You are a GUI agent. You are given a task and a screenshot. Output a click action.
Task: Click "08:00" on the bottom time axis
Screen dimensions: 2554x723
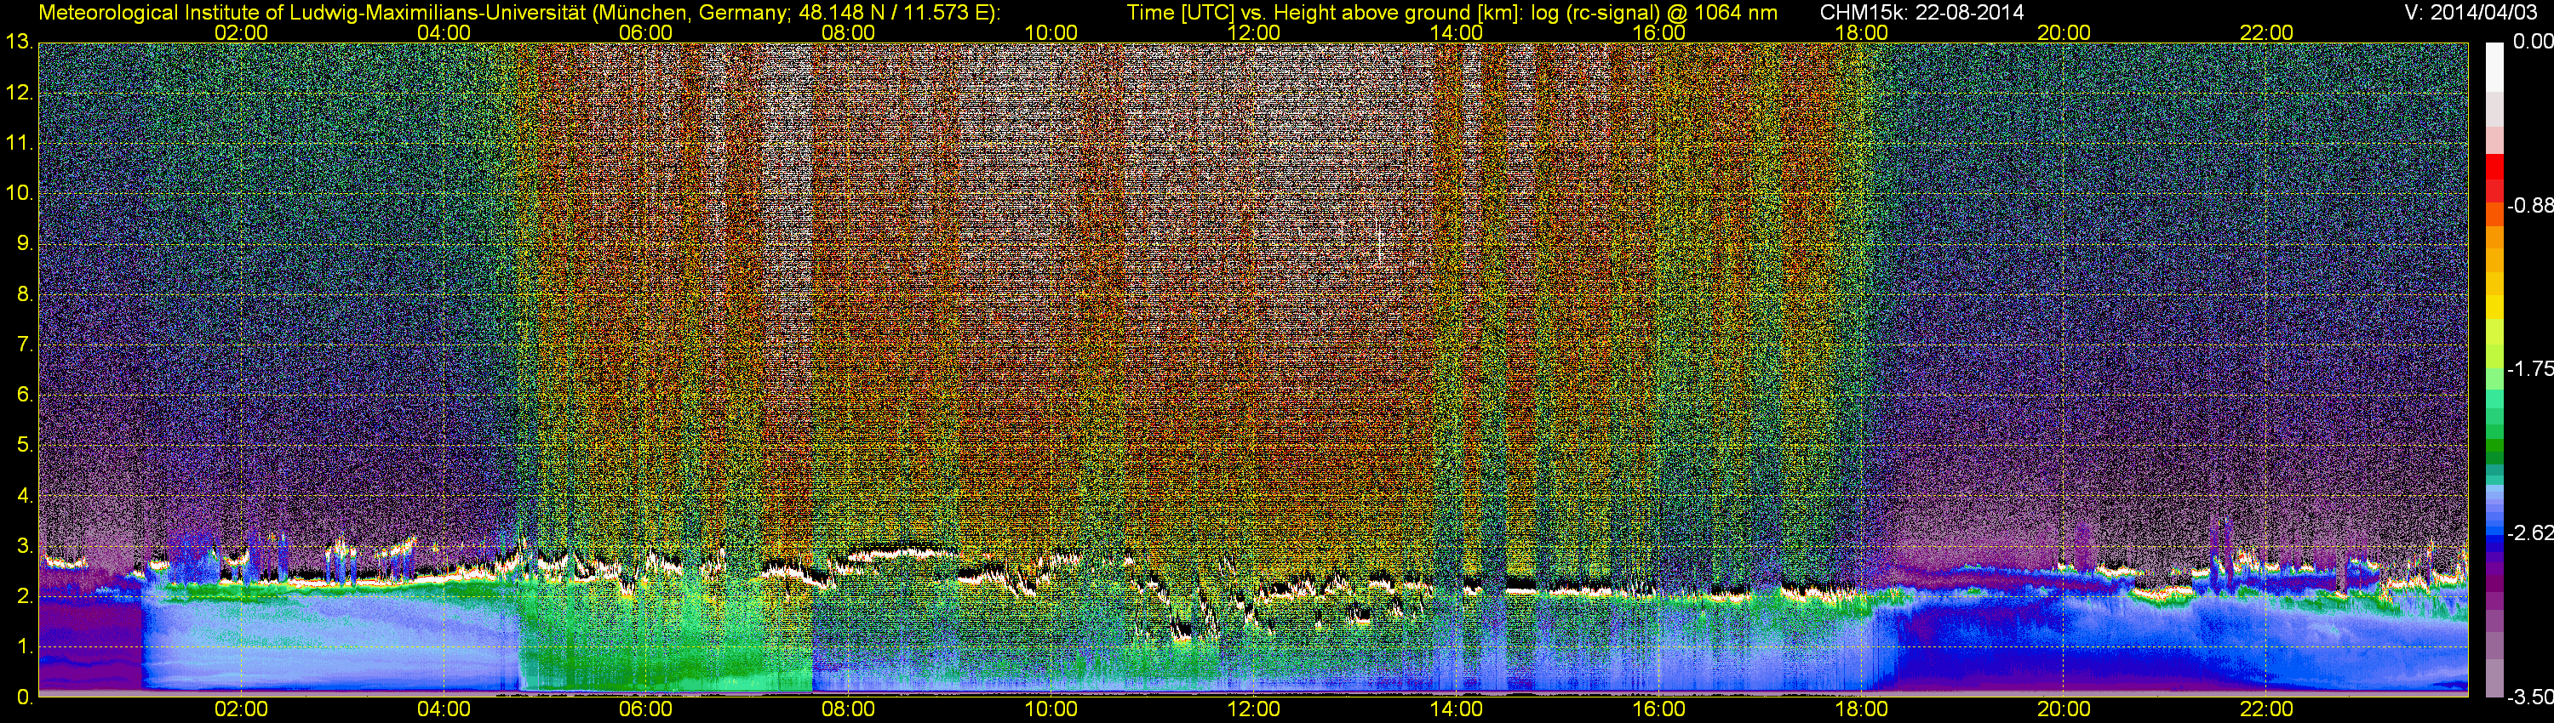[x=849, y=709]
